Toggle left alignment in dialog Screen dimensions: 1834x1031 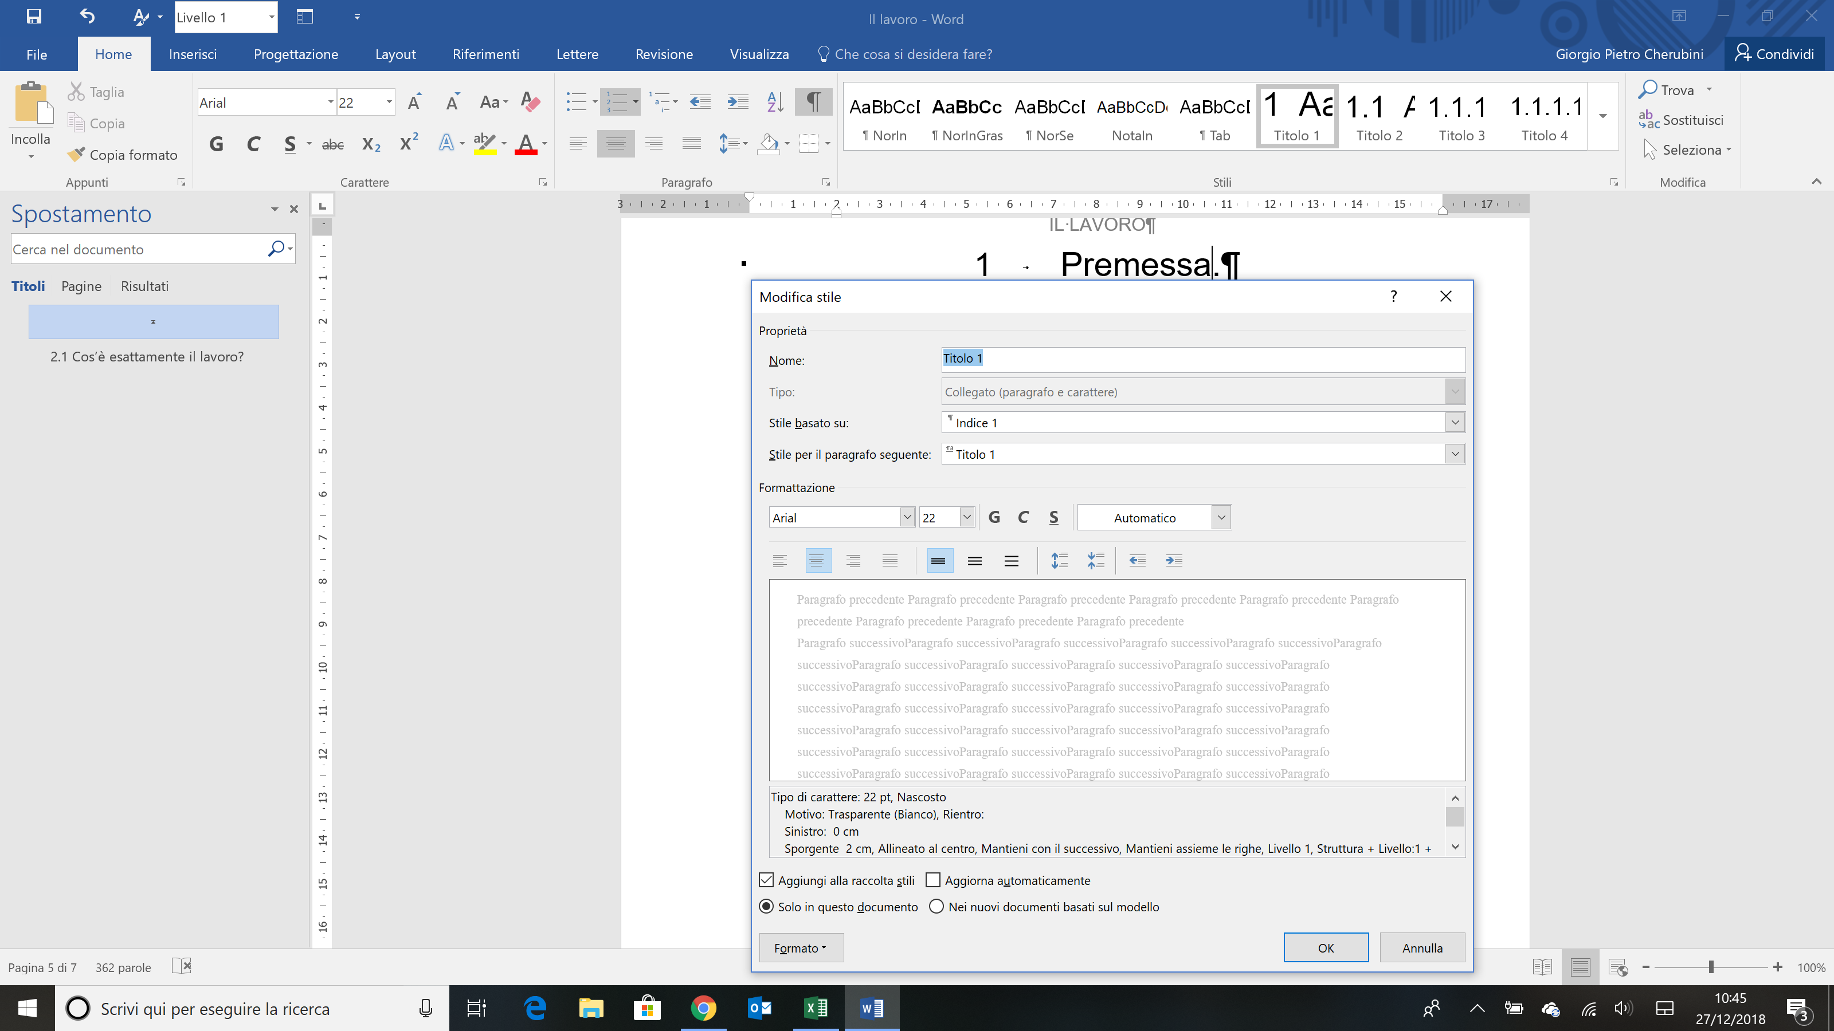[x=780, y=561]
